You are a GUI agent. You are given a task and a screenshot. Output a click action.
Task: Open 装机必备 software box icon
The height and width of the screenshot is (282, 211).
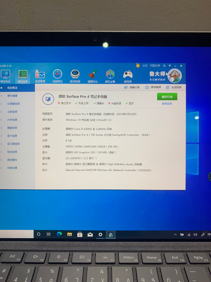click(x=110, y=76)
